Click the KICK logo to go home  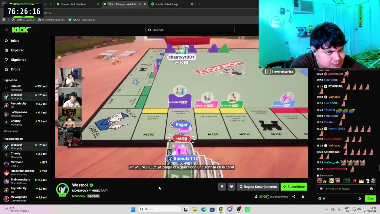tap(21, 30)
